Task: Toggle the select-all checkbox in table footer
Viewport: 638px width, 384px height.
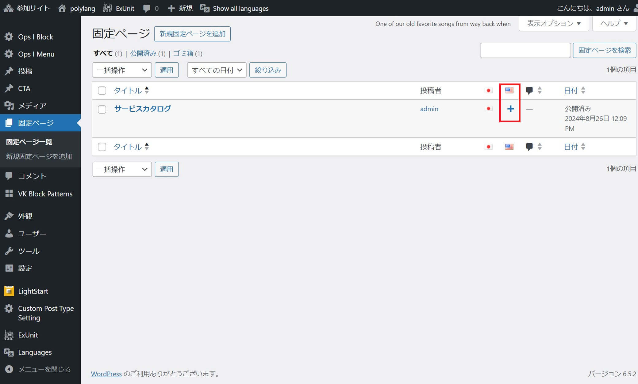Action: pos(102,147)
